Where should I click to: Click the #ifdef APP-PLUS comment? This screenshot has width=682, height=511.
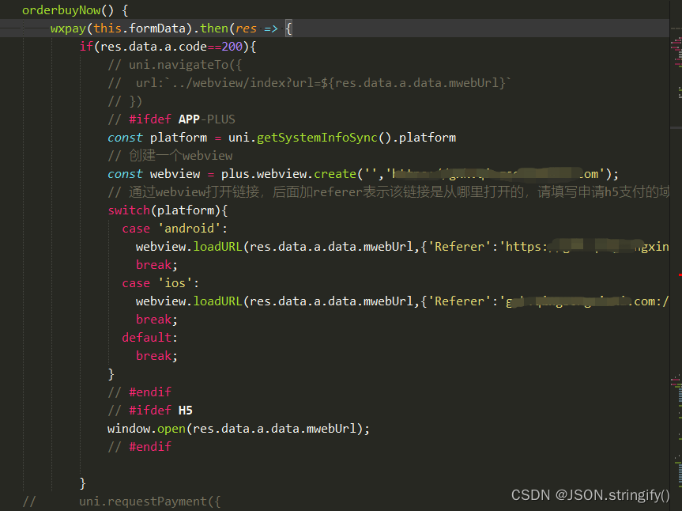click(x=171, y=119)
